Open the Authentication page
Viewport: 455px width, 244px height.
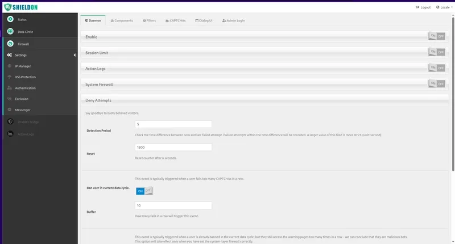(25, 88)
